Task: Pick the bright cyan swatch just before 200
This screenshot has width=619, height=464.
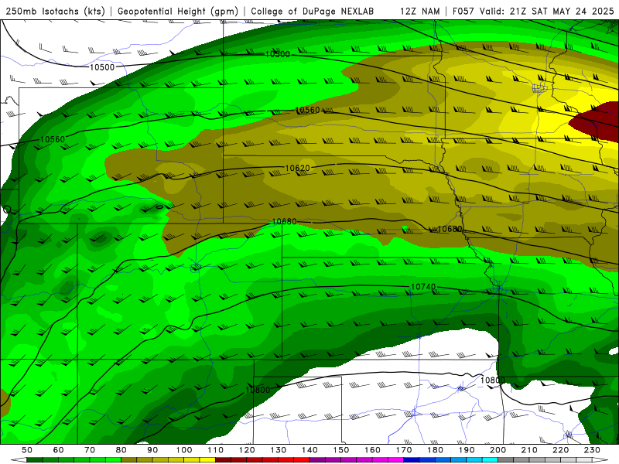Action: tap(491, 460)
